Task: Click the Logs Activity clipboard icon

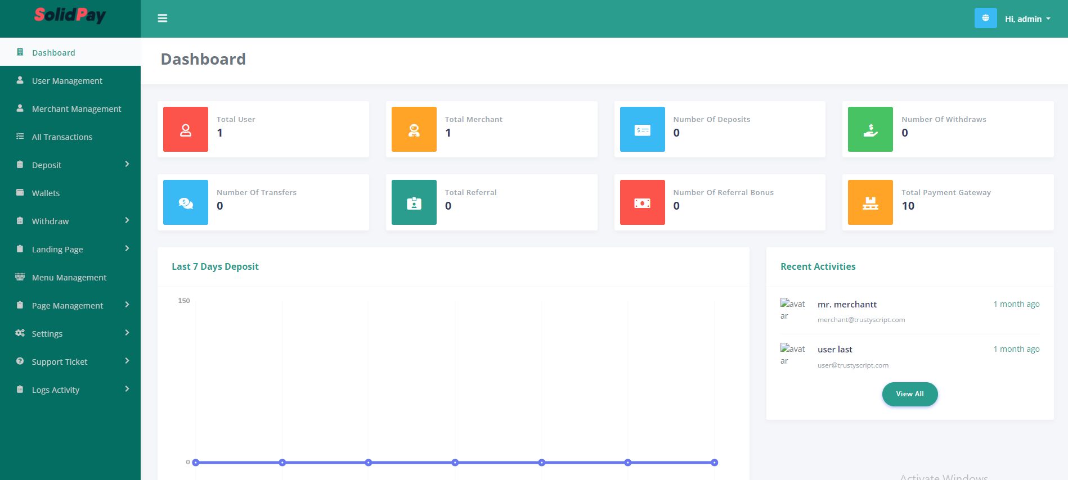Action: (x=20, y=390)
